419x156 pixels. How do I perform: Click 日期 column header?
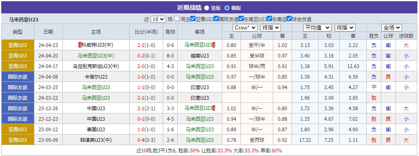pos(48,32)
